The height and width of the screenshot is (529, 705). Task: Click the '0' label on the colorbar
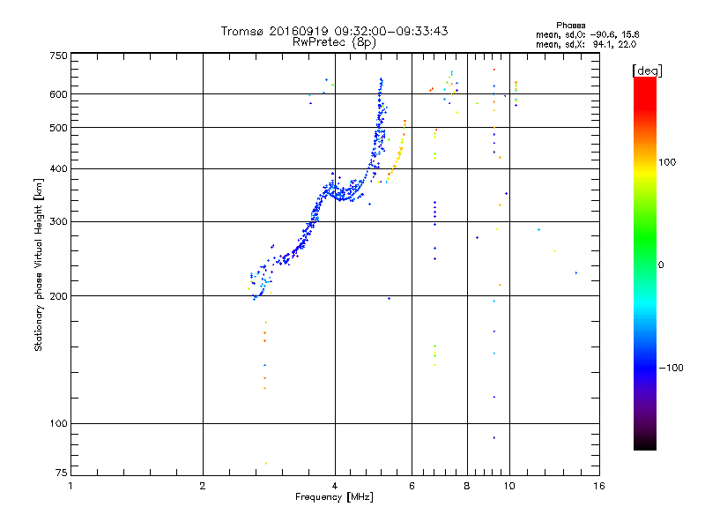pyautogui.click(x=660, y=265)
